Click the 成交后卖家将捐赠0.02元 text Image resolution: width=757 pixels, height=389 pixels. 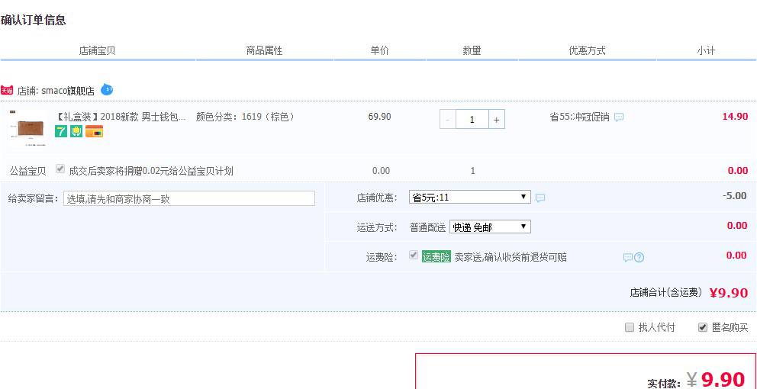(151, 171)
